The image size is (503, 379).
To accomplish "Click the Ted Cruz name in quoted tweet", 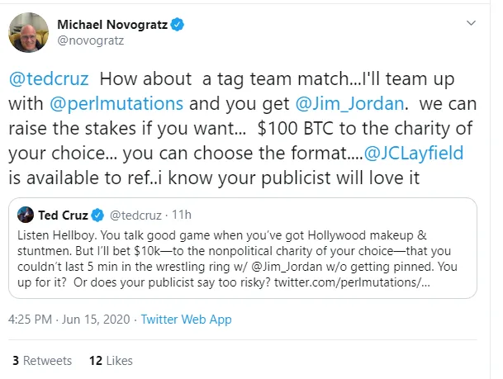I will (x=63, y=216).
